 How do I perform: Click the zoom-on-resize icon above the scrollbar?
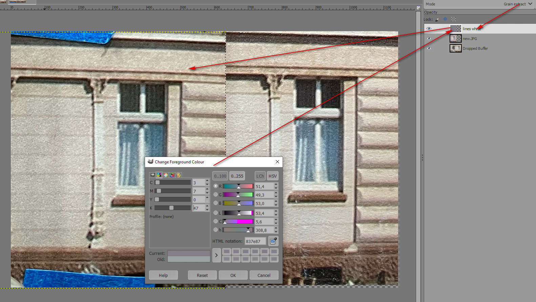418,7
